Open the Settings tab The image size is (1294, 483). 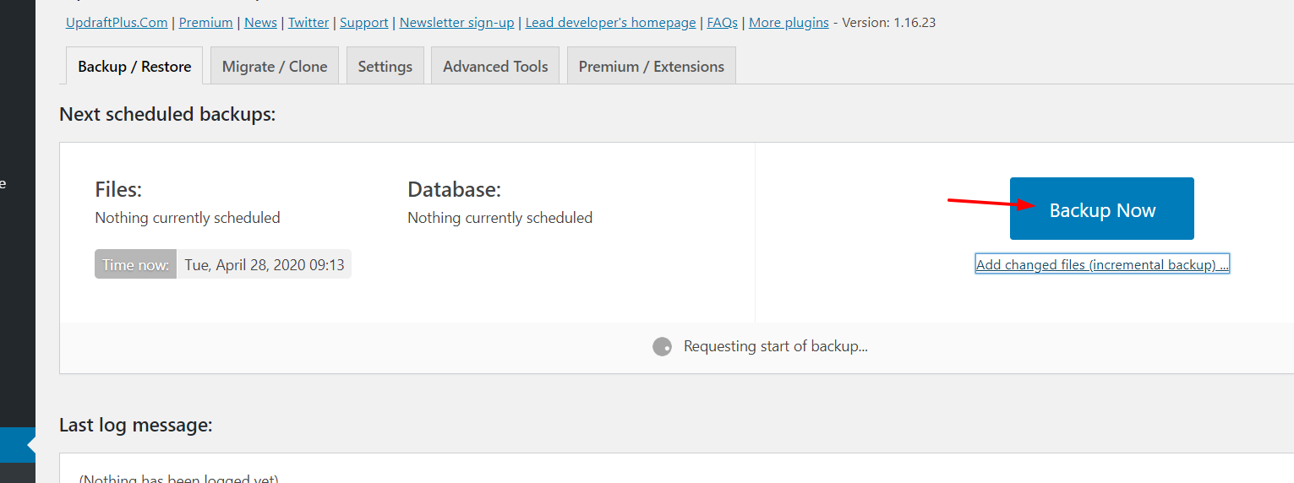pos(385,66)
